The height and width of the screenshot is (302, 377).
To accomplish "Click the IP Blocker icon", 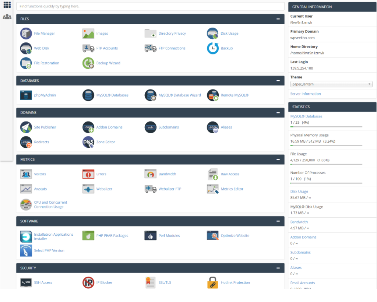I will 88,282.
